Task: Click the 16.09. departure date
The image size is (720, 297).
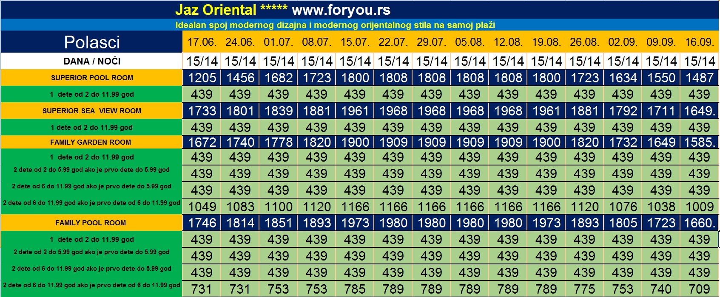Action: click(x=700, y=42)
